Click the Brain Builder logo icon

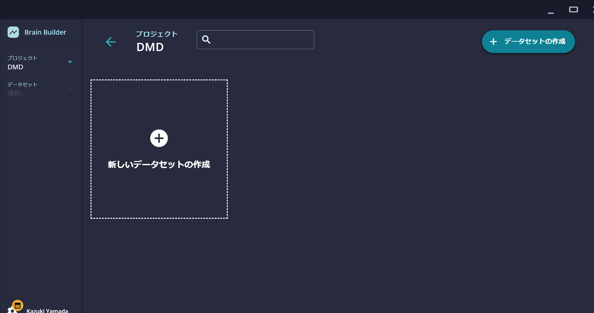point(13,32)
